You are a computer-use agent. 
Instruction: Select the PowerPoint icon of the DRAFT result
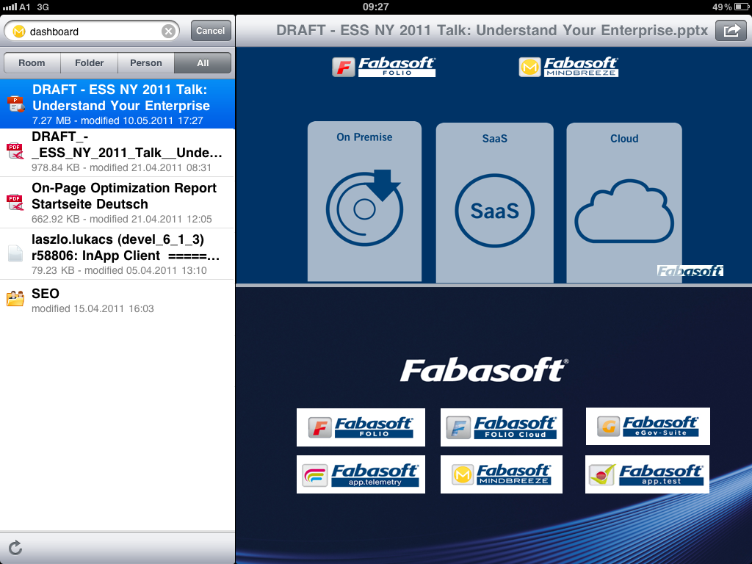16,104
